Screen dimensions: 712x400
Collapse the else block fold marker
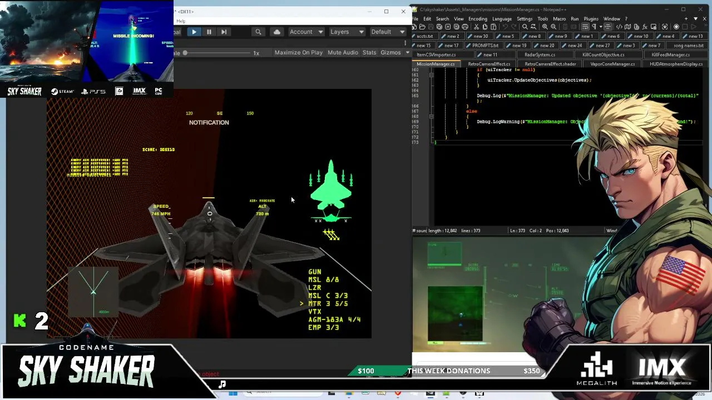point(431,116)
